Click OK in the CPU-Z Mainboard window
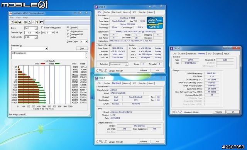 click(x=158, y=142)
